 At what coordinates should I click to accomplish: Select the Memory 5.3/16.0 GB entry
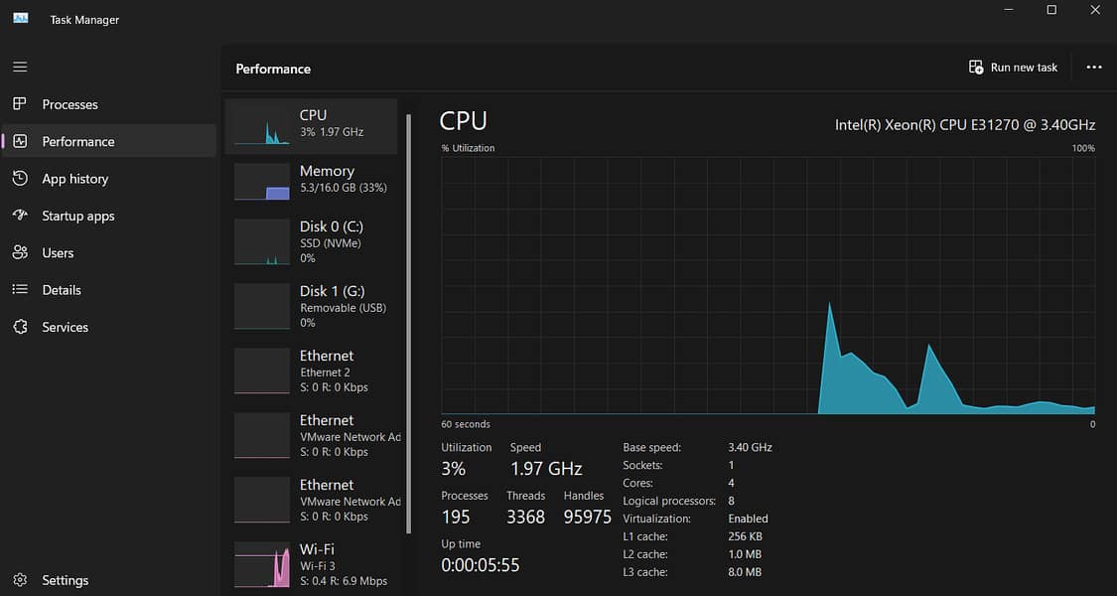[x=312, y=182]
